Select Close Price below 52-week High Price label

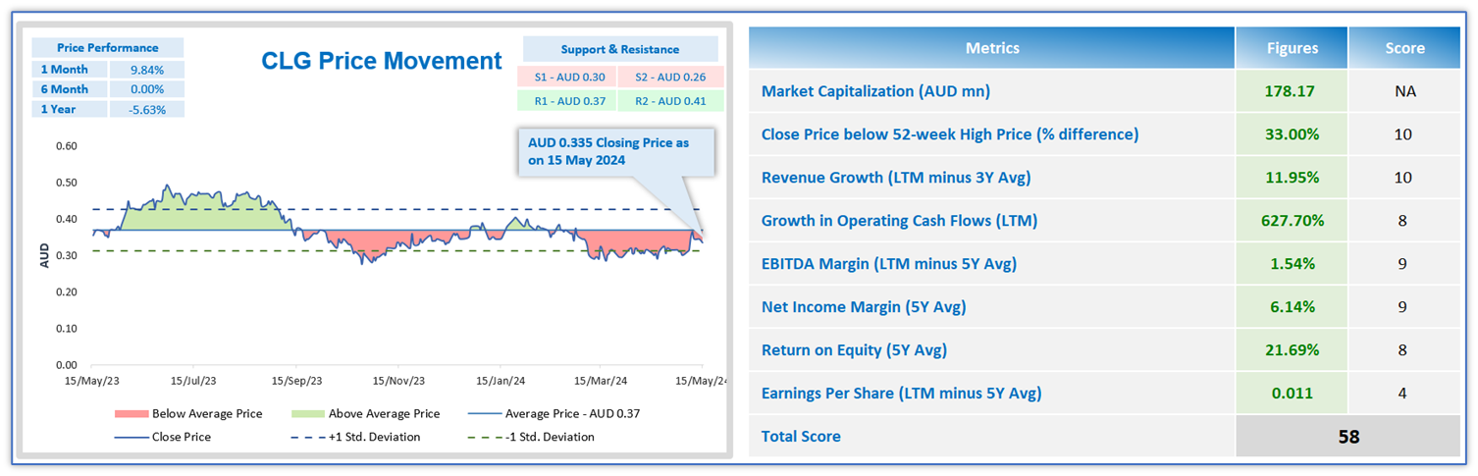point(950,134)
